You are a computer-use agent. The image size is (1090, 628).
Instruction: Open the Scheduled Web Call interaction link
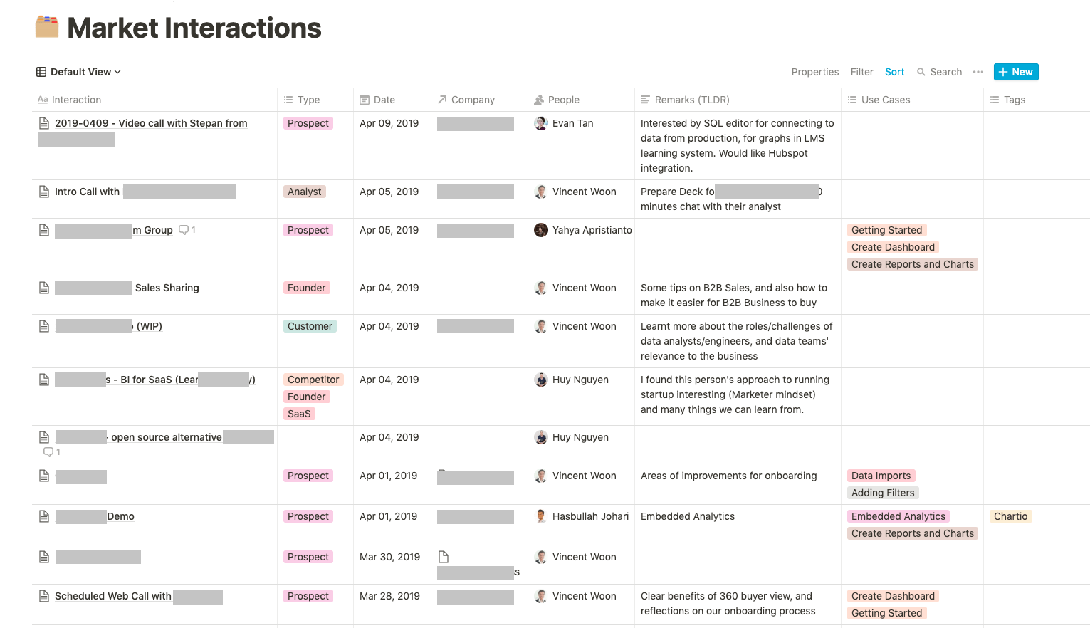click(112, 596)
